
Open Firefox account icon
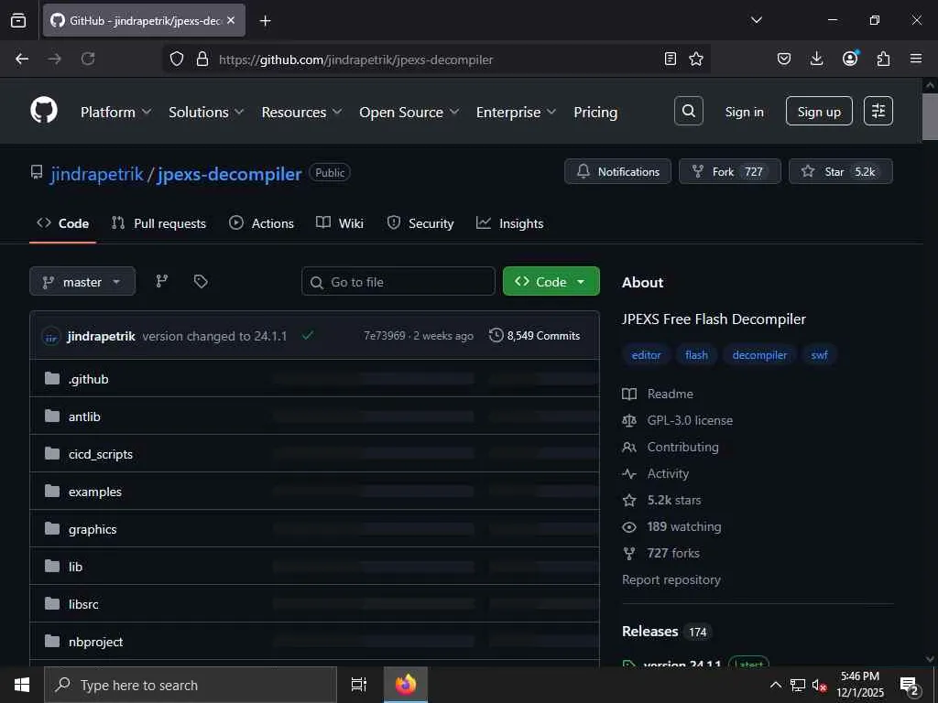pyautogui.click(x=850, y=58)
